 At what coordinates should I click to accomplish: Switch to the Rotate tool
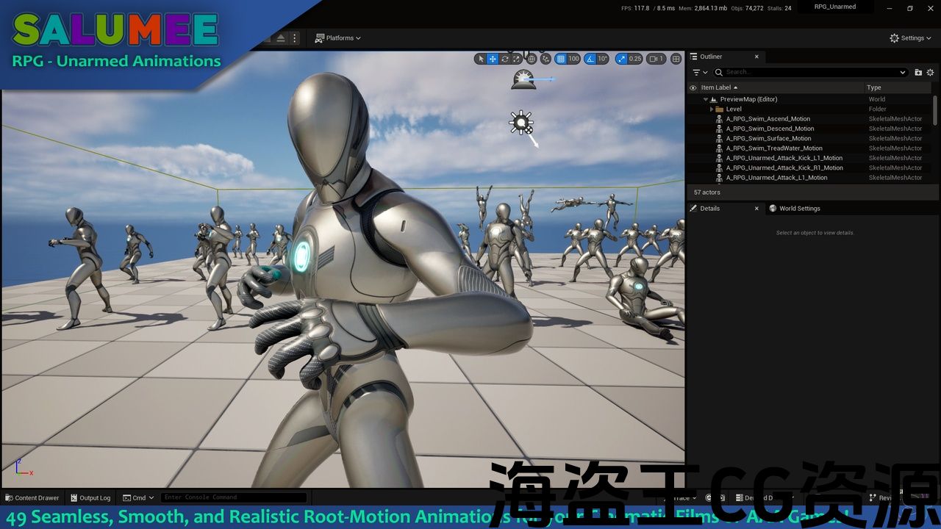[504, 59]
